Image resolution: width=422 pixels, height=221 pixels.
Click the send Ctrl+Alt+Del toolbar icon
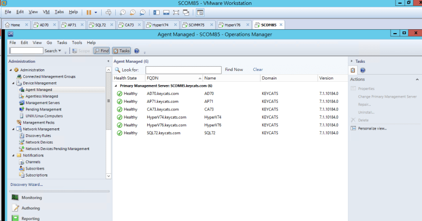pos(108,12)
